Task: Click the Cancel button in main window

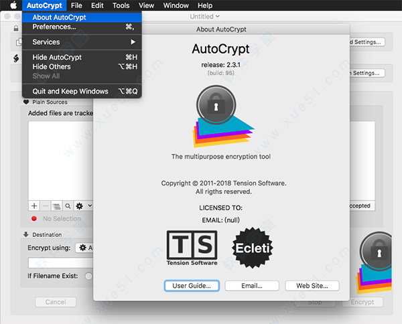Action: 56,302
